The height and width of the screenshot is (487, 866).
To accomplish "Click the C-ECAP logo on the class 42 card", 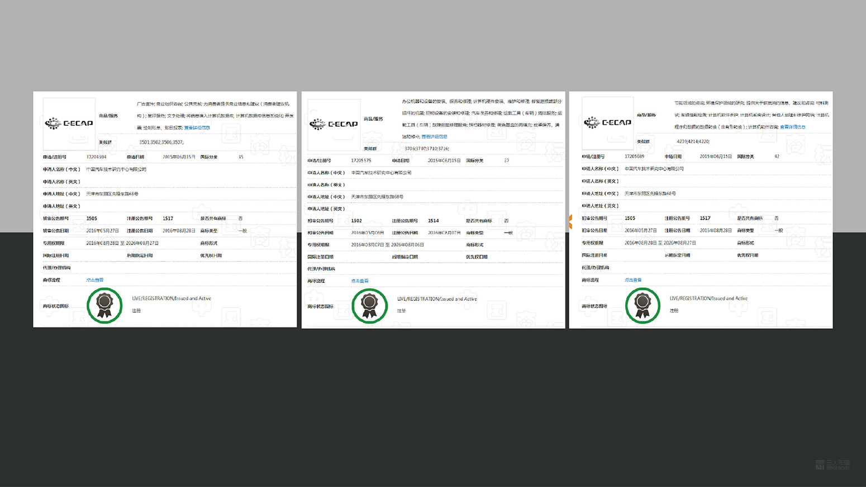I will coord(607,122).
